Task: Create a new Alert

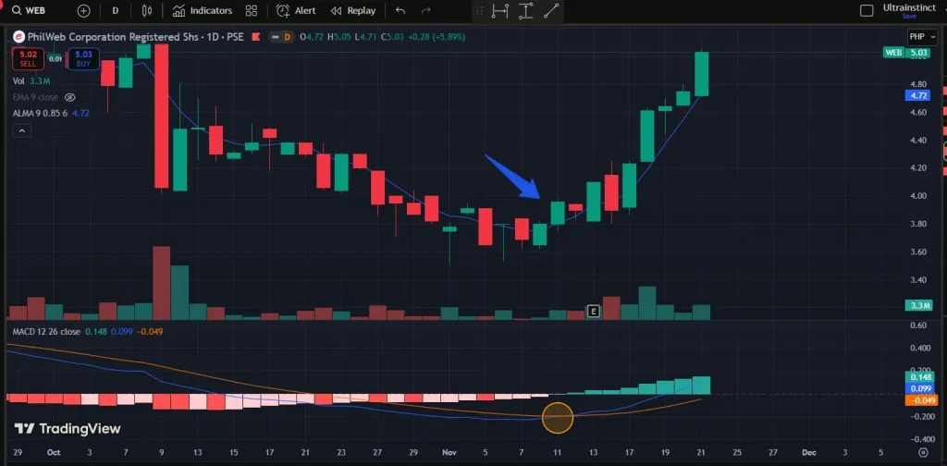Action: tap(296, 10)
